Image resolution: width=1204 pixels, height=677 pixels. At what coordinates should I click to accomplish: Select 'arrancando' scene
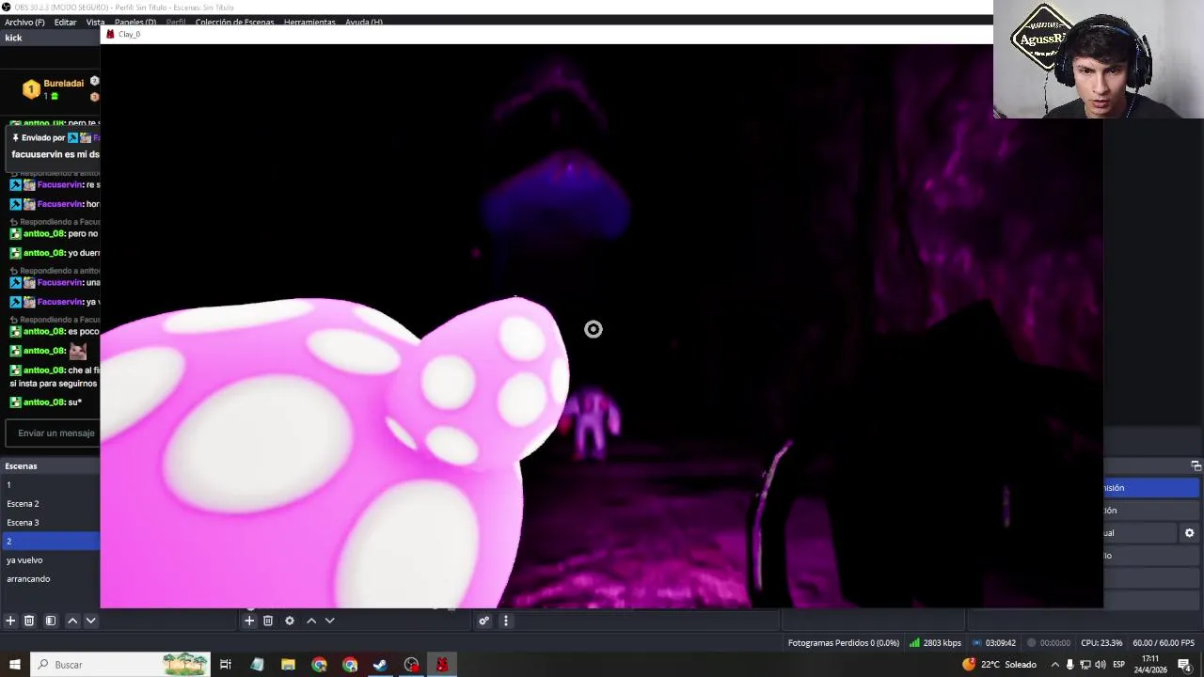click(50, 579)
